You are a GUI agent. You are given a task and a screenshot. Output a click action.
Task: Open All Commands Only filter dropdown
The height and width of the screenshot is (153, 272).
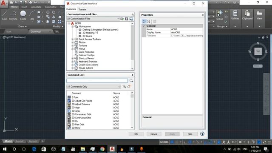tap(93, 87)
